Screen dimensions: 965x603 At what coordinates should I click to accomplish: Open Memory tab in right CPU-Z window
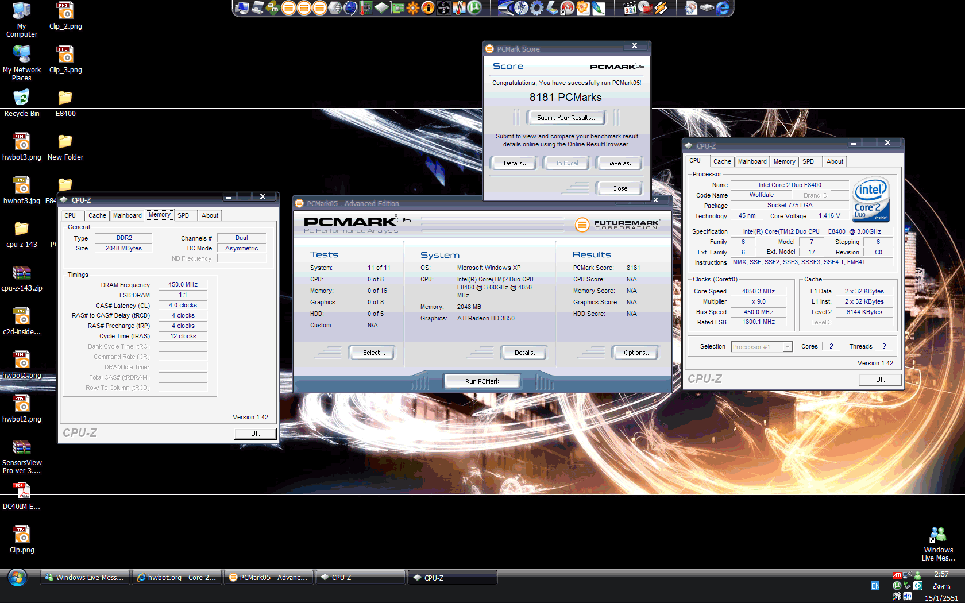click(x=784, y=161)
